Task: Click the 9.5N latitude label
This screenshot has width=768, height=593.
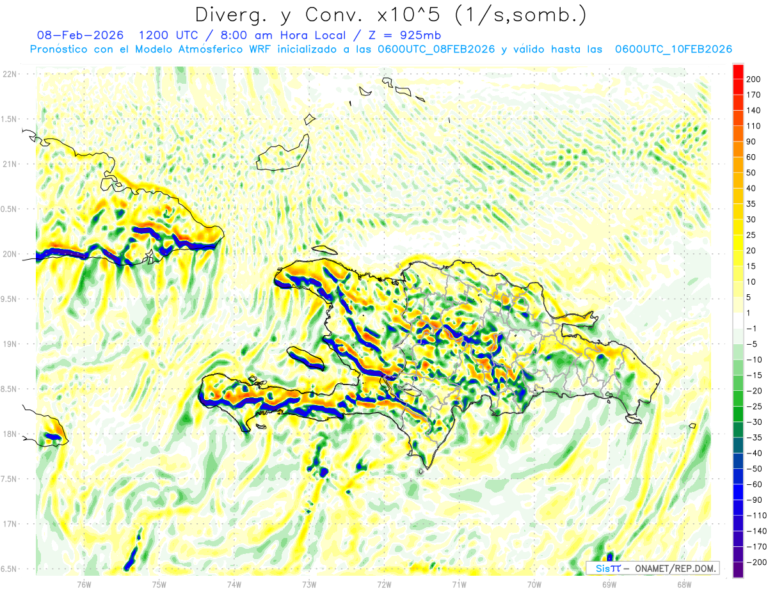Action: 8,299
